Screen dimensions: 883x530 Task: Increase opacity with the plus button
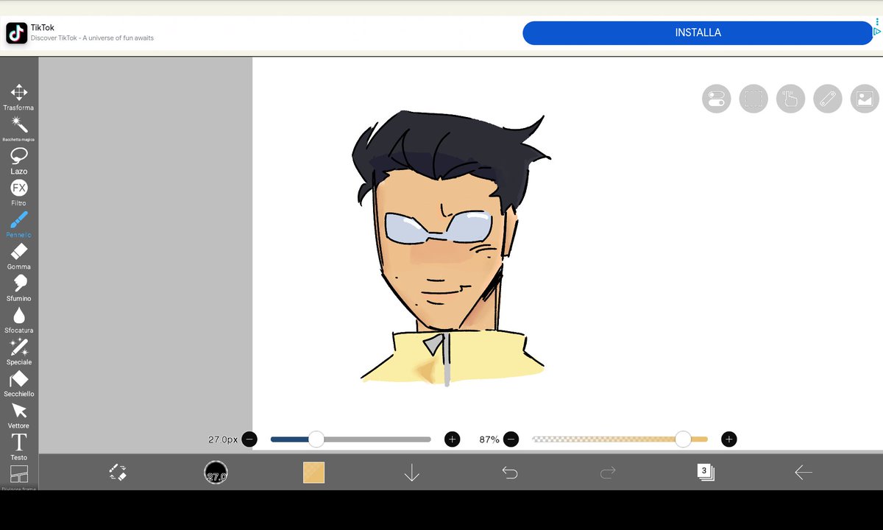(729, 439)
